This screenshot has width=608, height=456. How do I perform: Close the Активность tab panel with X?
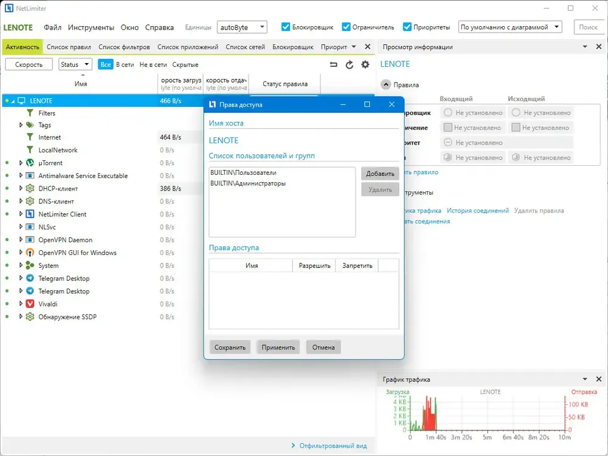pyautogui.click(x=368, y=47)
